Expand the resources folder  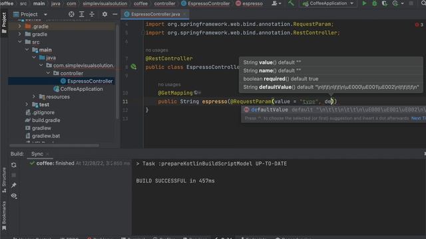click(34, 96)
